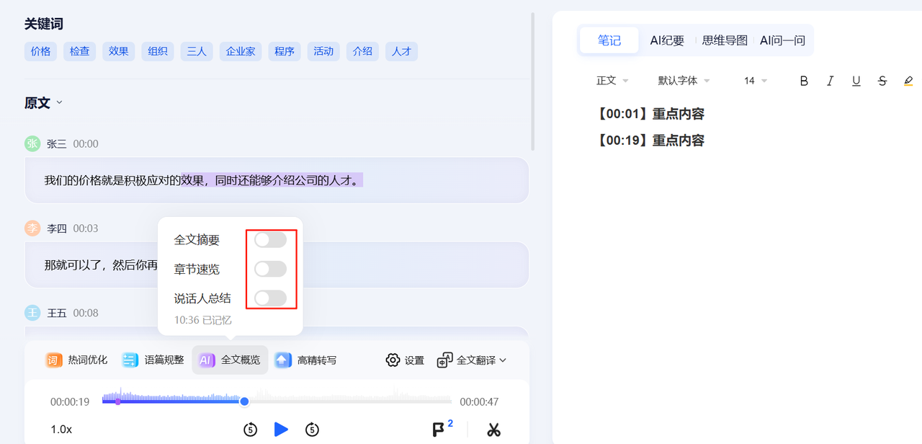This screenshot has width=922, height=444.
Task: Click the flag marker icon
Action: [439, 430]
